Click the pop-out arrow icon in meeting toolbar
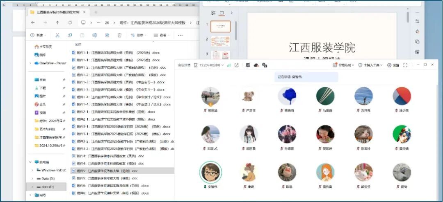The height and width of the screenshot is (202, 443). click(237, 65)
